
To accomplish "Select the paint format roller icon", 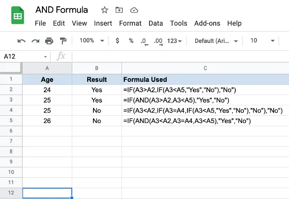I will (63, 41).
